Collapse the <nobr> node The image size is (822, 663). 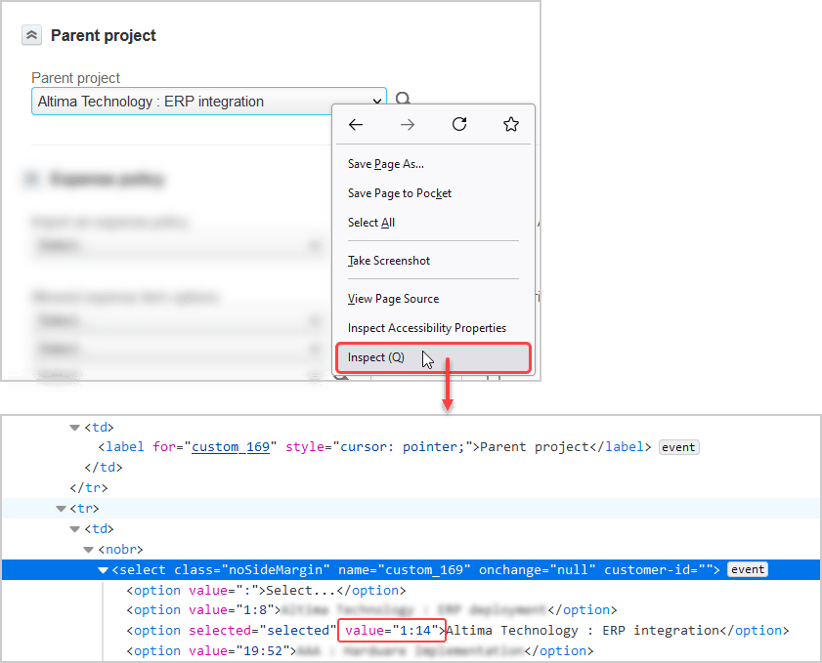(x=88, y=550)
